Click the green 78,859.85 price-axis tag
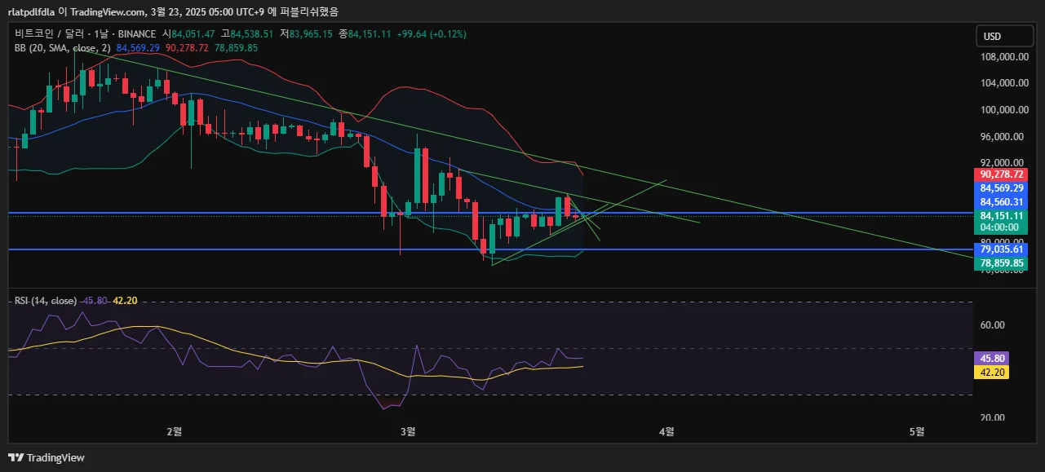The height and width of the screenshot is (472, 1045). click(1000, 263)
